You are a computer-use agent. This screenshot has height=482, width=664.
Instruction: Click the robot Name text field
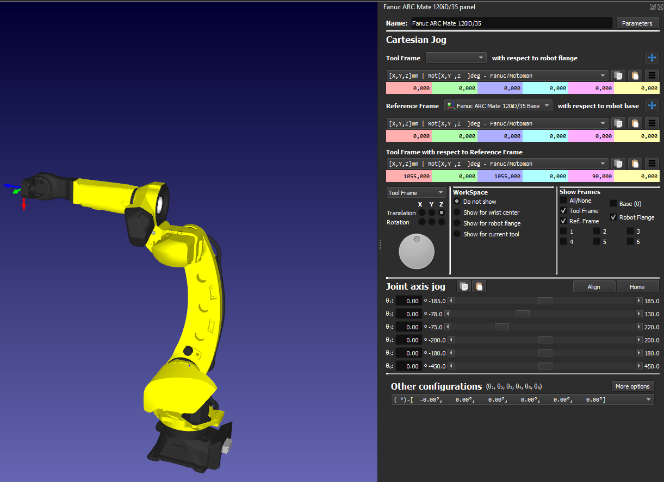click(511, 23)
